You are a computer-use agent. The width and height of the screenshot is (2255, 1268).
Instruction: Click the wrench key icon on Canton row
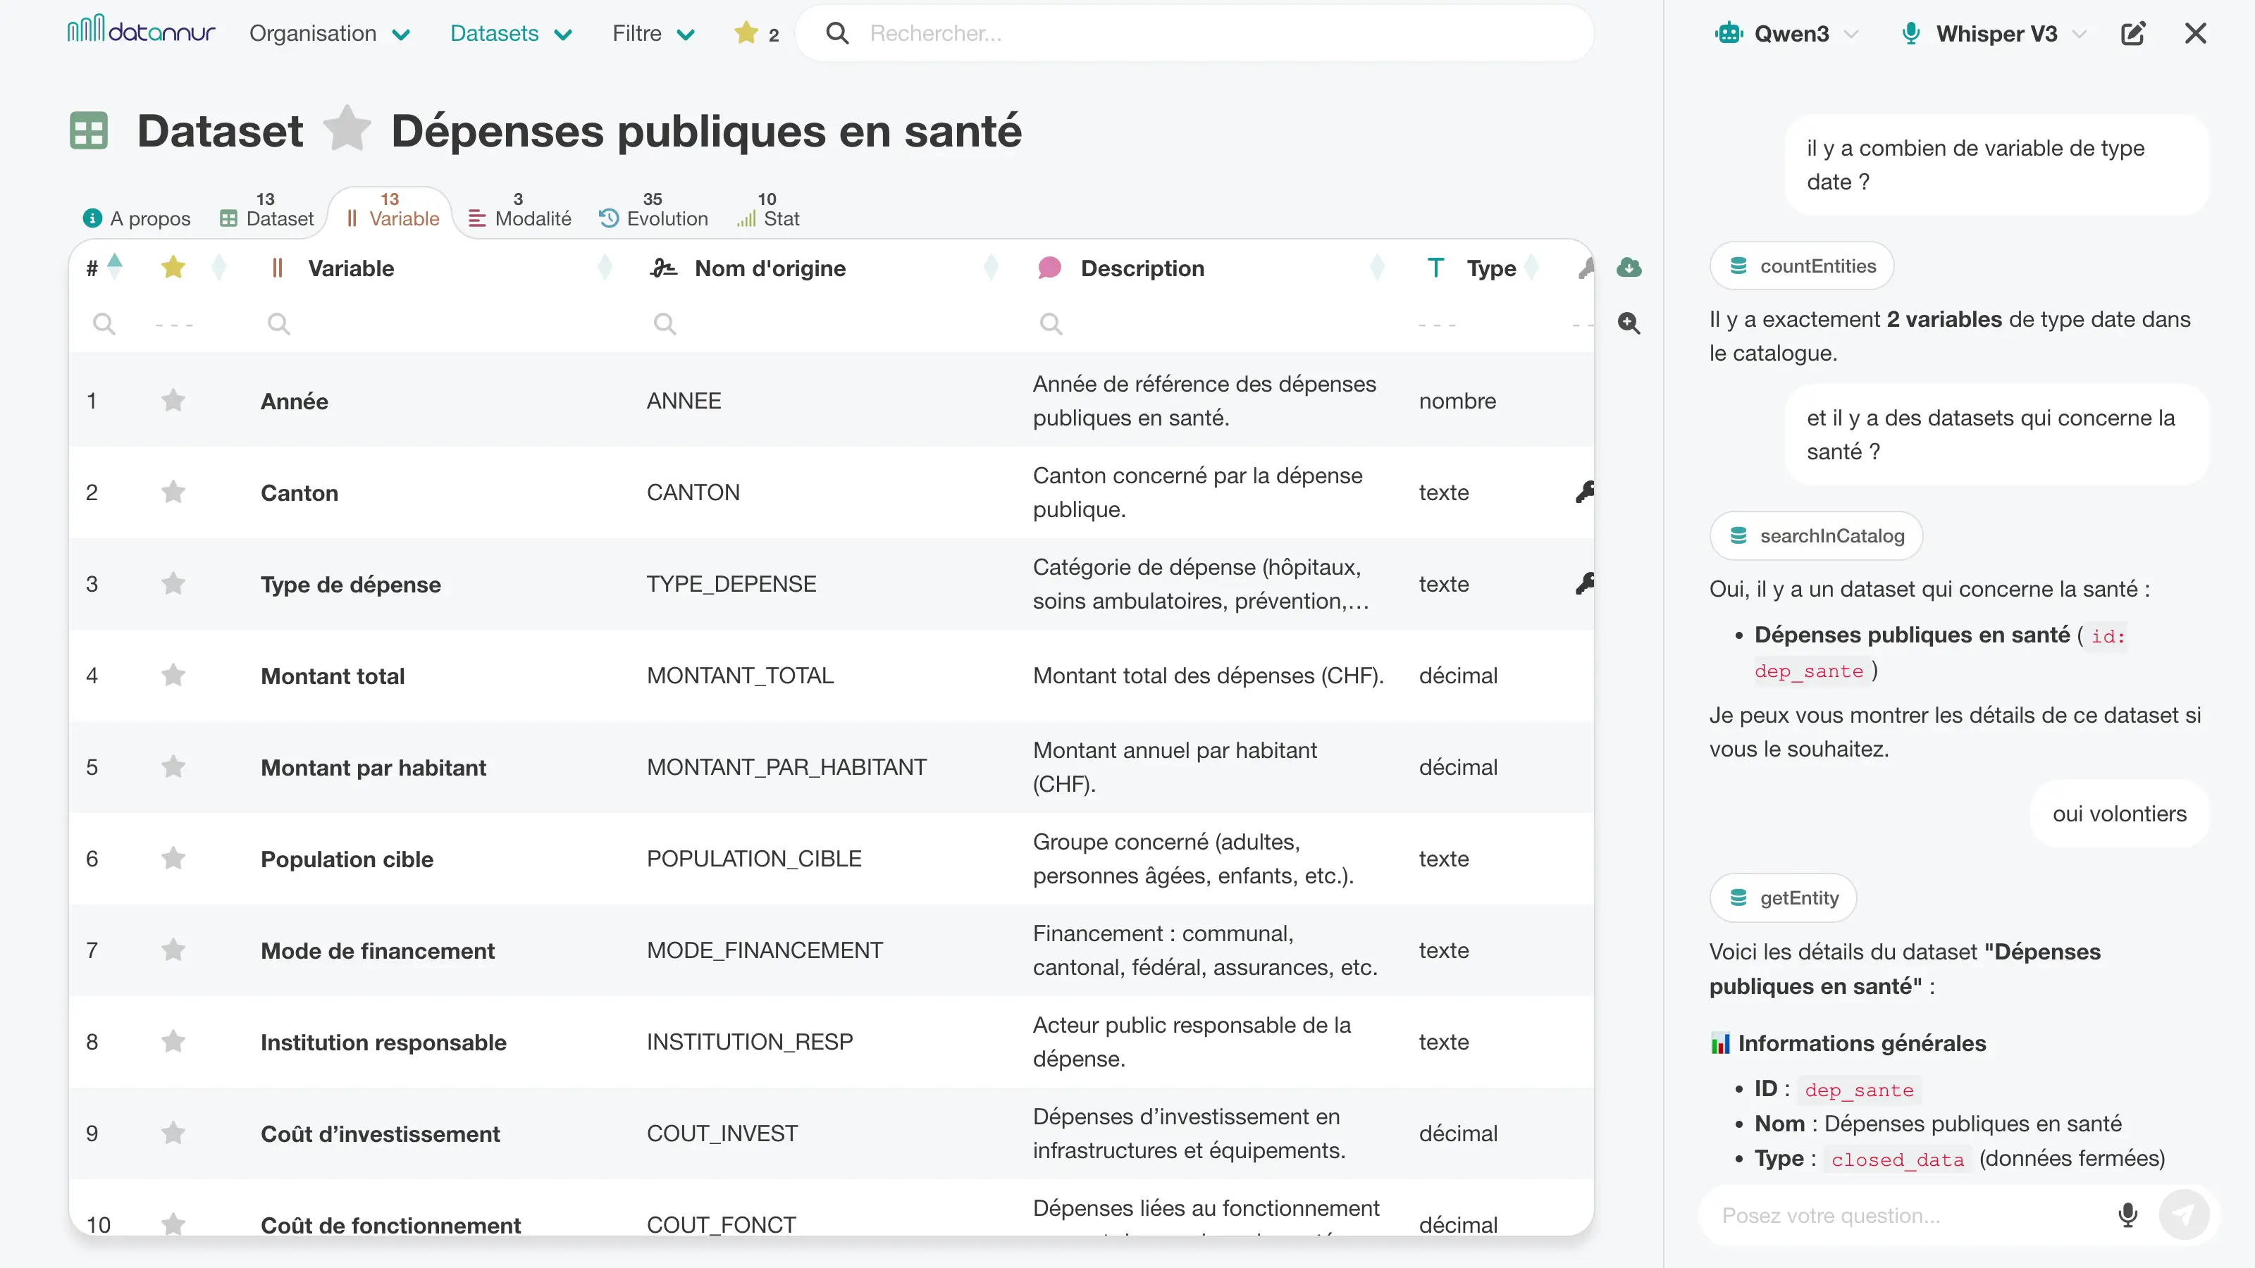[x=1584, y=492]
